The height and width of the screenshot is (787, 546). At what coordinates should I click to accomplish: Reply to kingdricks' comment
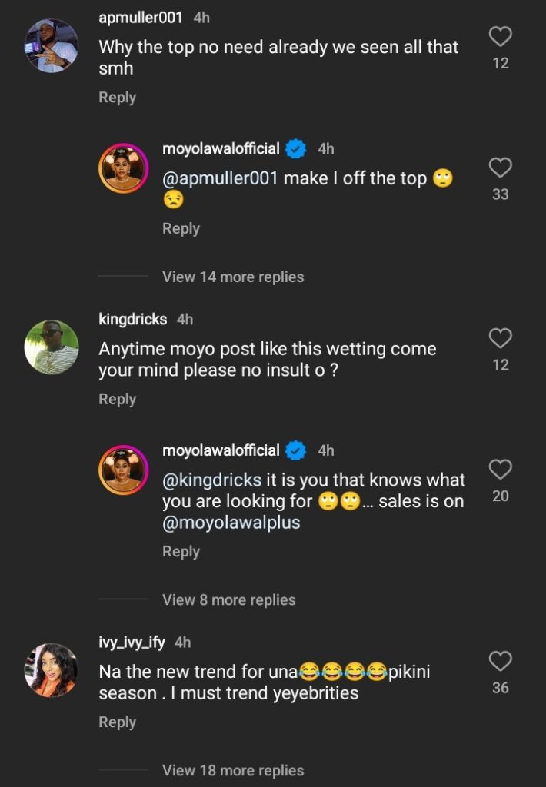117,399
